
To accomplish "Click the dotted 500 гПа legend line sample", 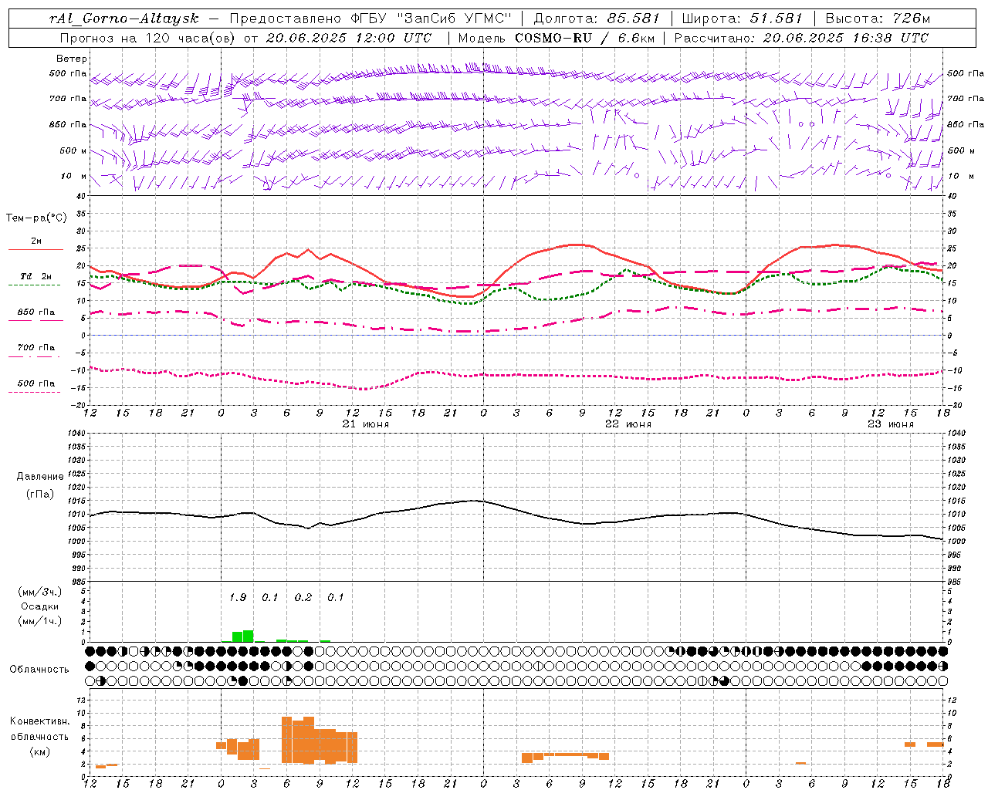I will (x=34, y=393).
